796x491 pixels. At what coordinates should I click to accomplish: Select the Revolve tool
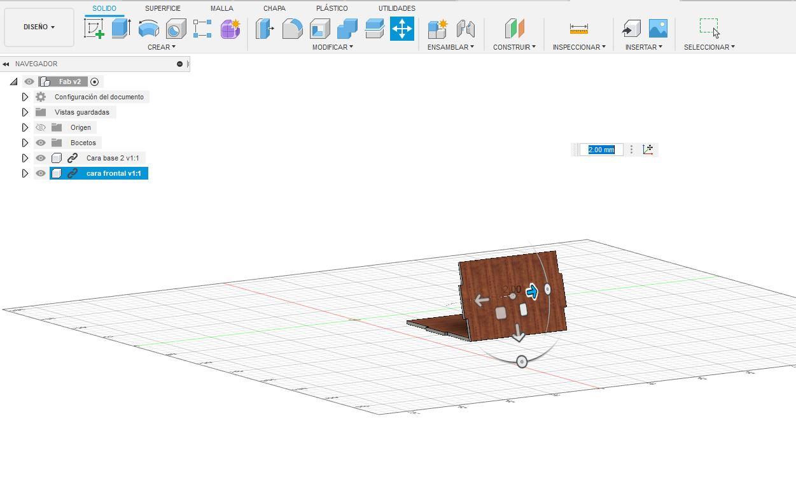click(x=148, y=29)
